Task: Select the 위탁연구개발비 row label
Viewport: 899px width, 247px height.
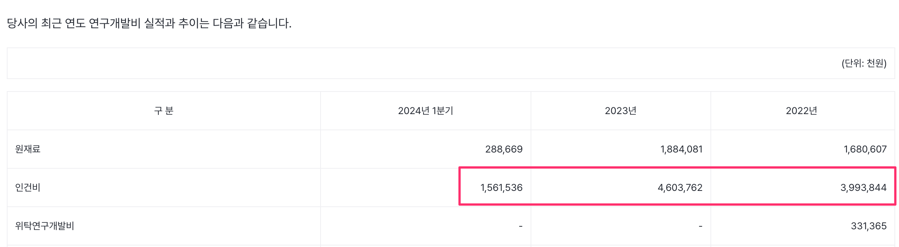Action: click(x=44, y=226)
